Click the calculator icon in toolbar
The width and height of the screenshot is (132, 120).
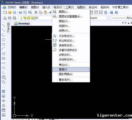(x=106, y=13)
